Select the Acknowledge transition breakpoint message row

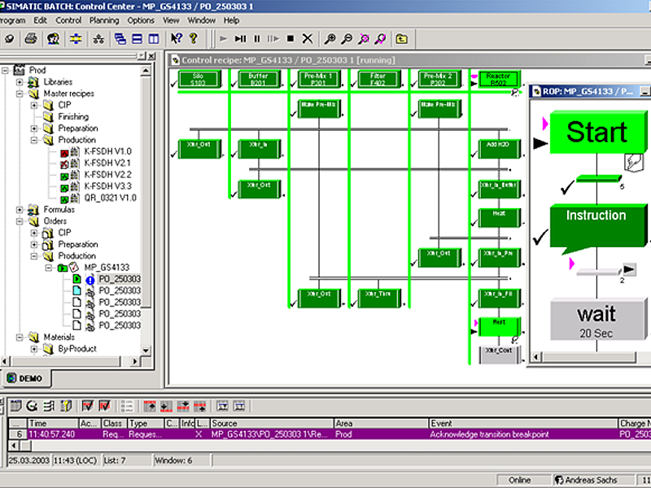click(330, 434)
